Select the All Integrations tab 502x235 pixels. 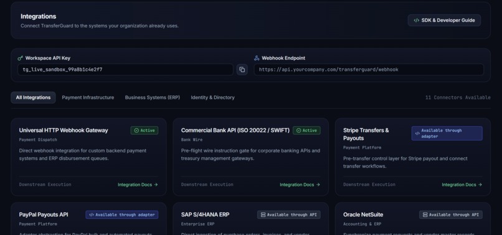(33, 98)
